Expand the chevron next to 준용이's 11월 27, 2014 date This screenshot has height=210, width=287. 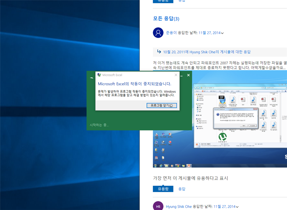click(x=222, y=33)
